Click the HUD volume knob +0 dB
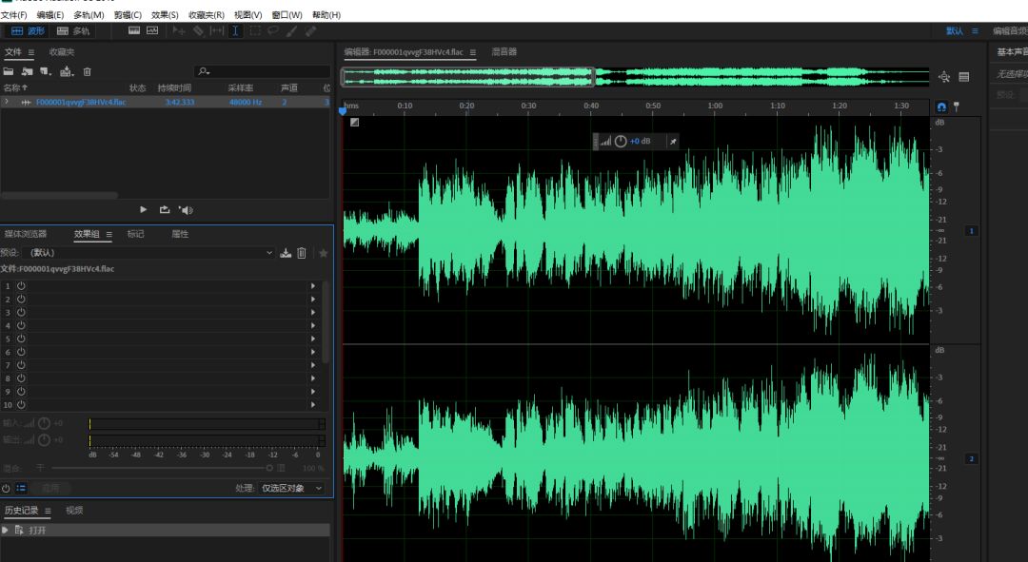Screen dimensions: 1028x562 pos(621,141)
